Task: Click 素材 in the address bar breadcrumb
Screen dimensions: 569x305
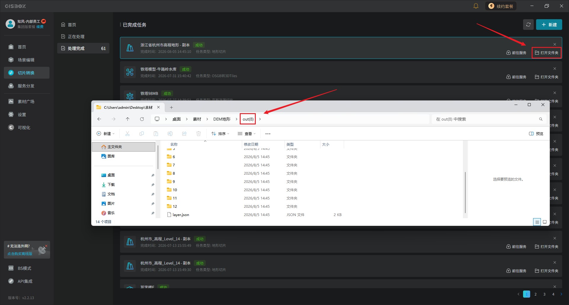Action: pyautogui.click(x=197, y=119)
